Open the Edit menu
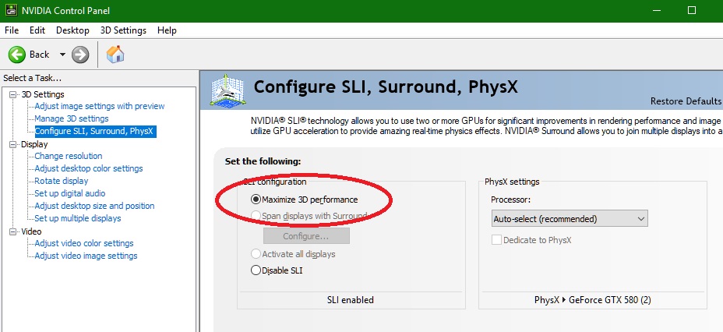This screenshot has height=332, width=723. pyautogui.click(x=37, y=30)
